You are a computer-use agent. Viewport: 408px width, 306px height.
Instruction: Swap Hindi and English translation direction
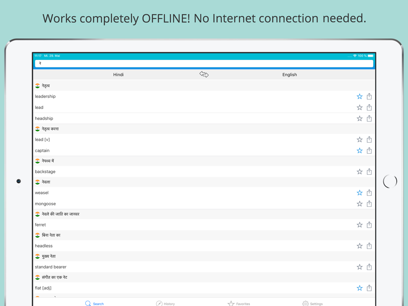click(204, 74)
